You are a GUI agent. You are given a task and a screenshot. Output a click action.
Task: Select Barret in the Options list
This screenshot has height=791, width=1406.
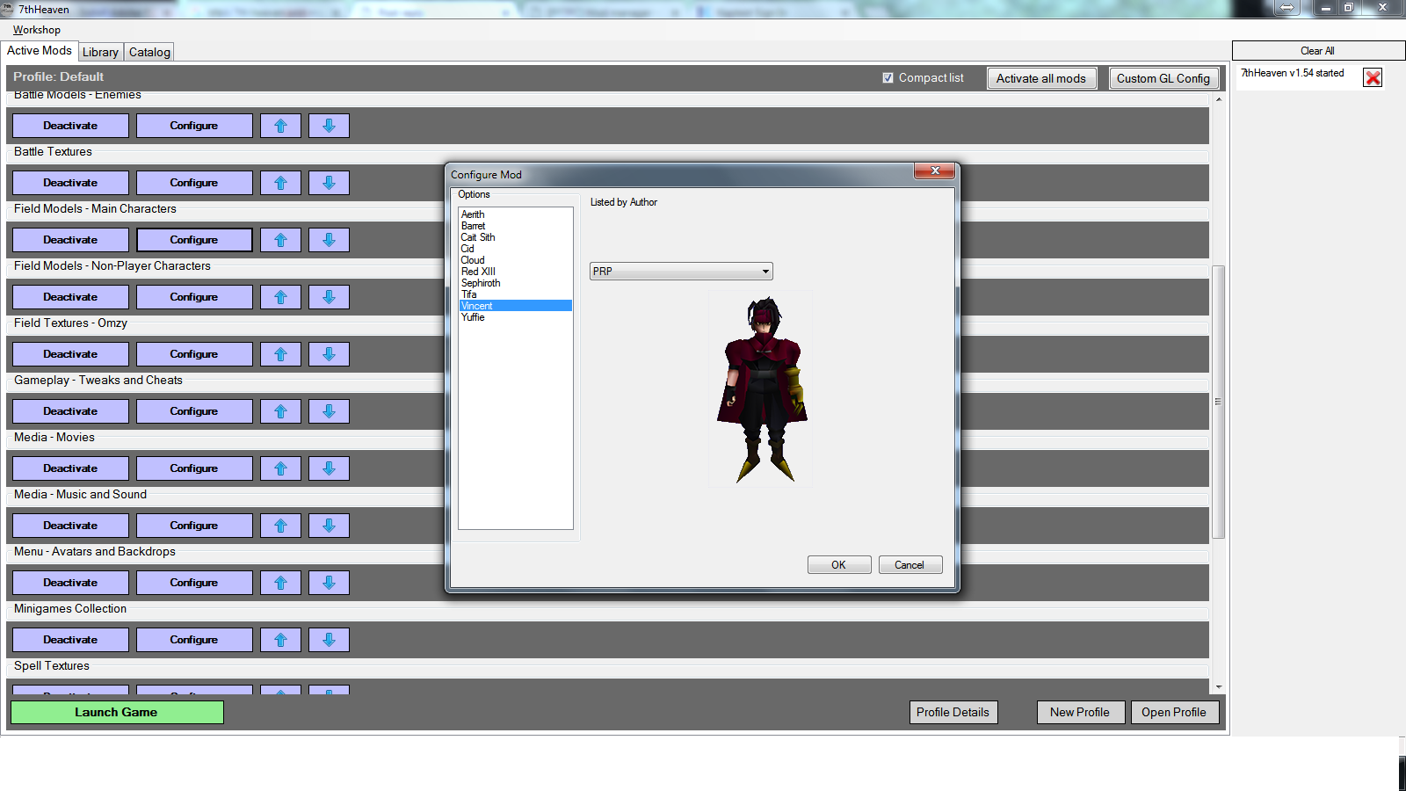(x=516, y=226)
